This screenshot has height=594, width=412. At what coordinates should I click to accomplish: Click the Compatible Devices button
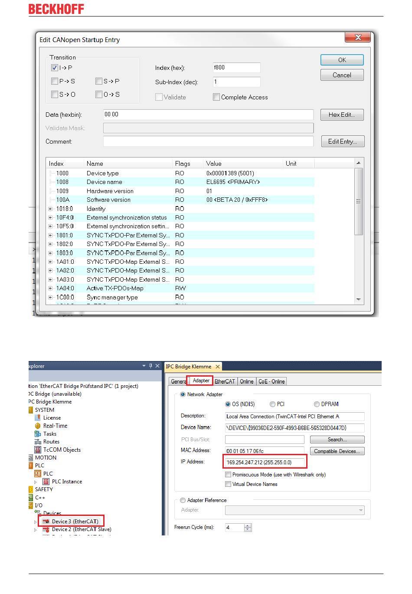(x=337, y=451)
